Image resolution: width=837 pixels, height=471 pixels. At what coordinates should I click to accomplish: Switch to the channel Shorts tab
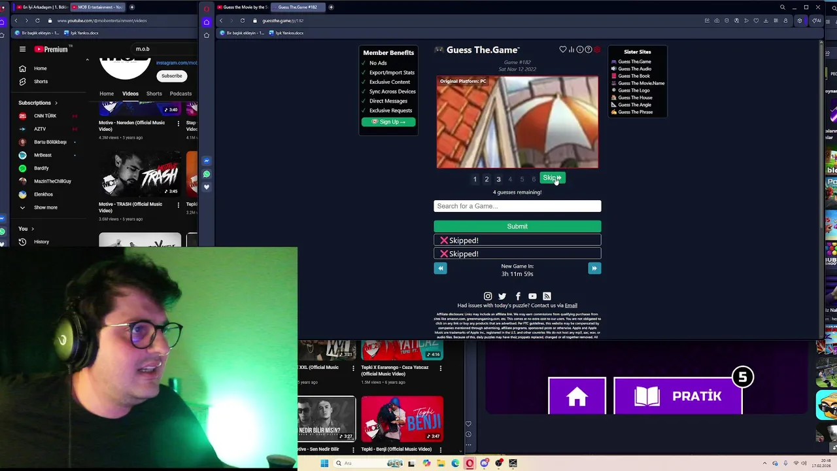pyautogui.click(x=154, y=94)
